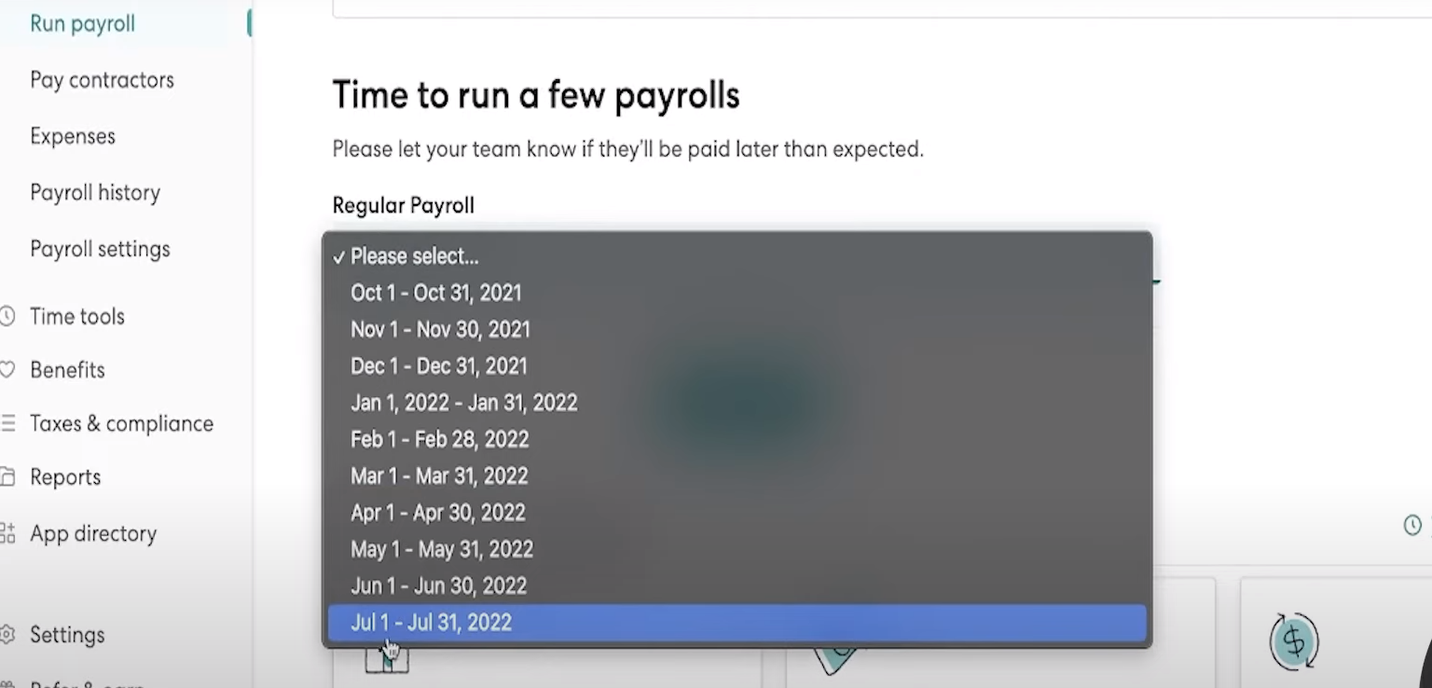Click the Reports sidebar icon
The width and height of the screenshot is (1432, 688).
point(7,477)
